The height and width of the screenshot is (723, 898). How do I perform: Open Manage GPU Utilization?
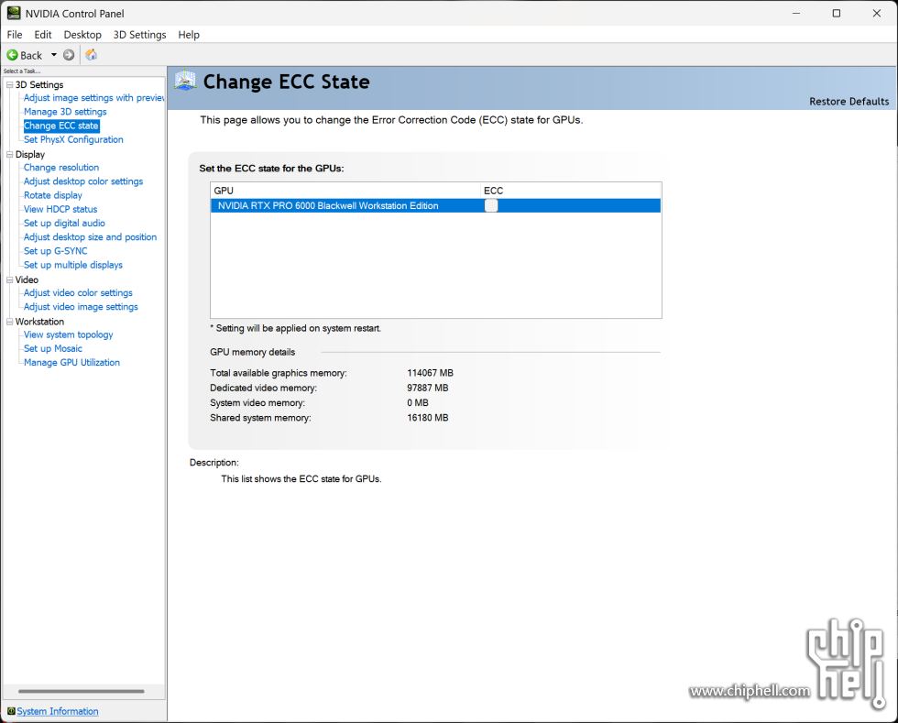pos(71,363)
